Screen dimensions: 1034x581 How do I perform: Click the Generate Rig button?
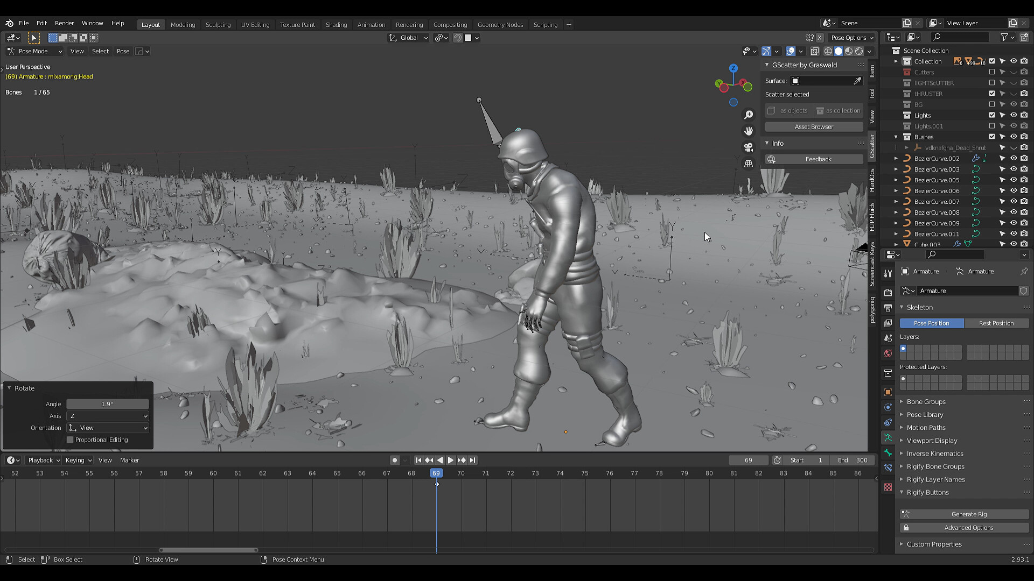coord(968,514)
